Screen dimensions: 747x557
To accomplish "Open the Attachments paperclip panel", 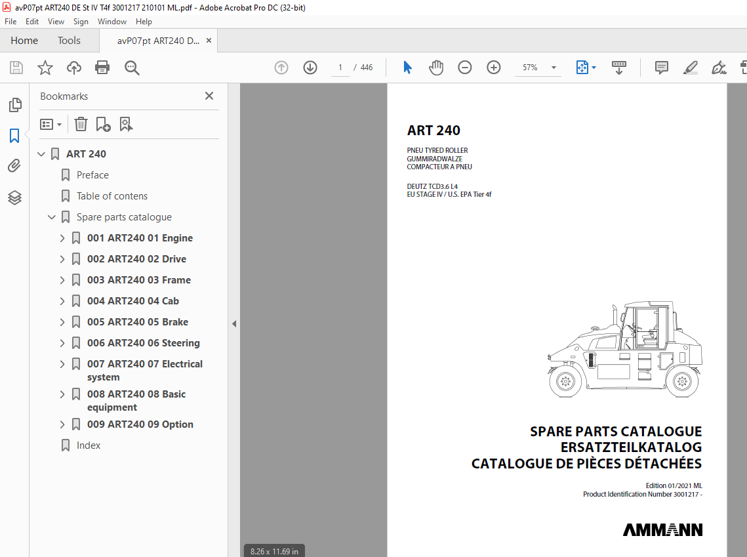I will pos(14,166).
